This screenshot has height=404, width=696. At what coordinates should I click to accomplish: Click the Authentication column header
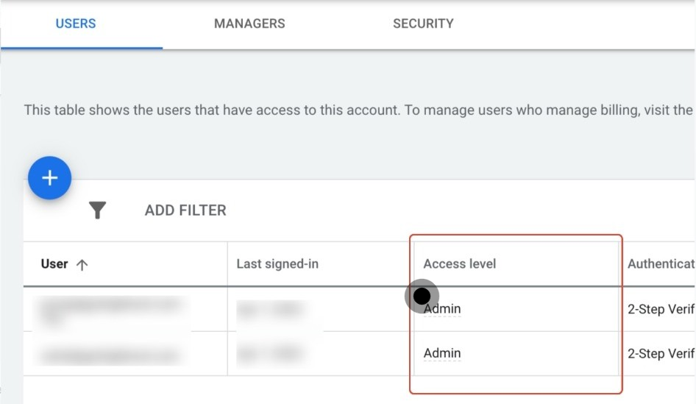(660, 264)
